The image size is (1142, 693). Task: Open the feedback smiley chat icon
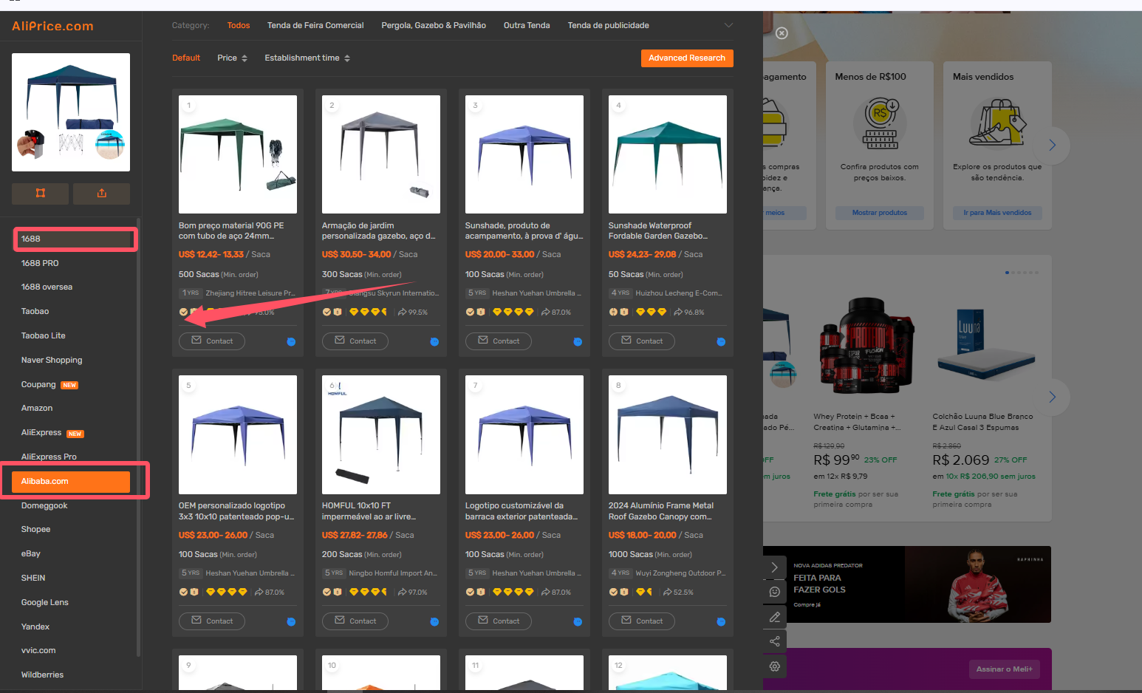point(774,592)
